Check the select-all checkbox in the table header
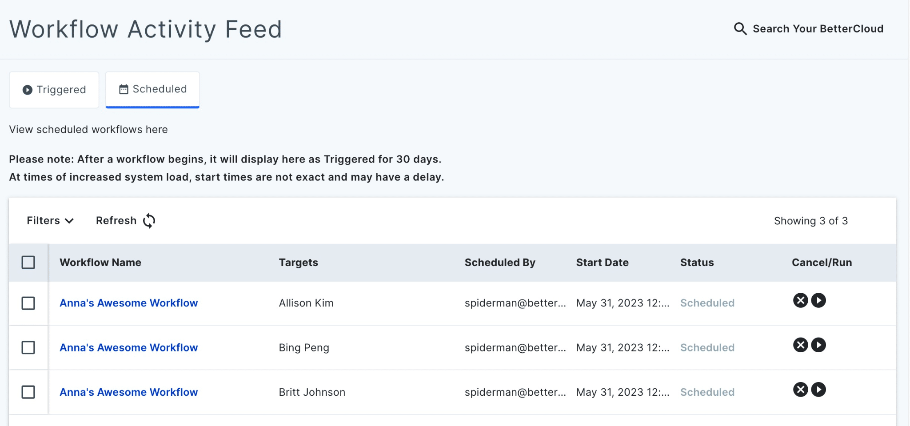This screenshot has width=910, height=426. tap(28, 263)
